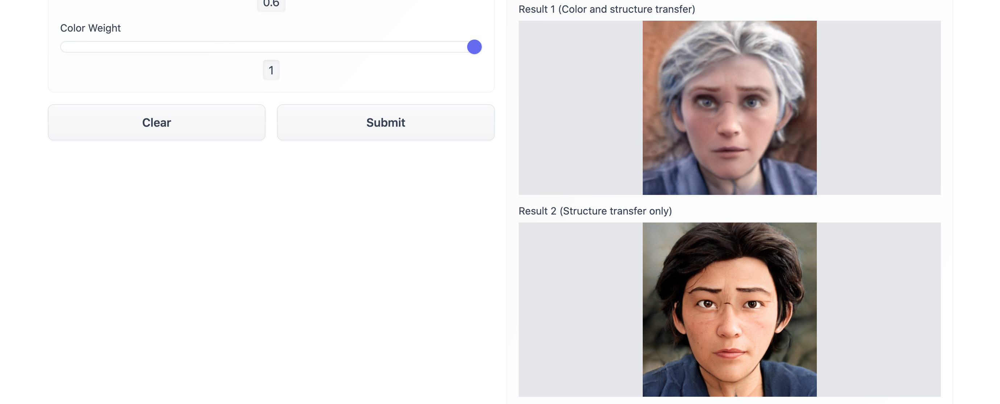Click gray padding right of Result 1 portrait

coord(878,107)
